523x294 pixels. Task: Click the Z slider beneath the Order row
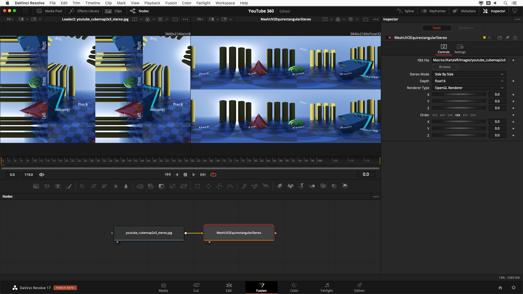459,135
